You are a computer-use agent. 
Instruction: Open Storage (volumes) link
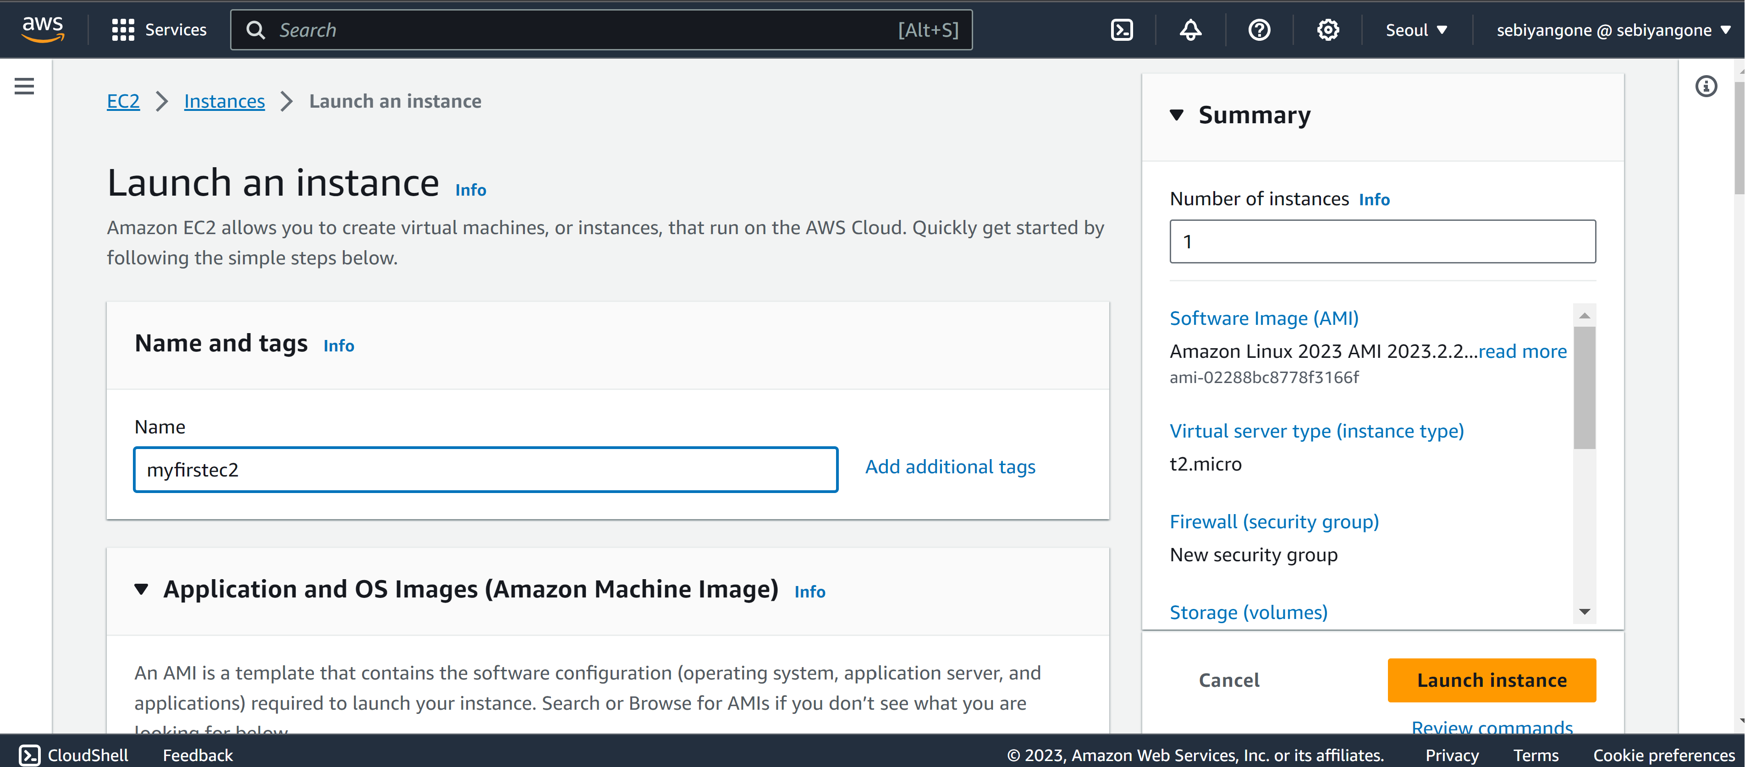(x=1249, y=612)
